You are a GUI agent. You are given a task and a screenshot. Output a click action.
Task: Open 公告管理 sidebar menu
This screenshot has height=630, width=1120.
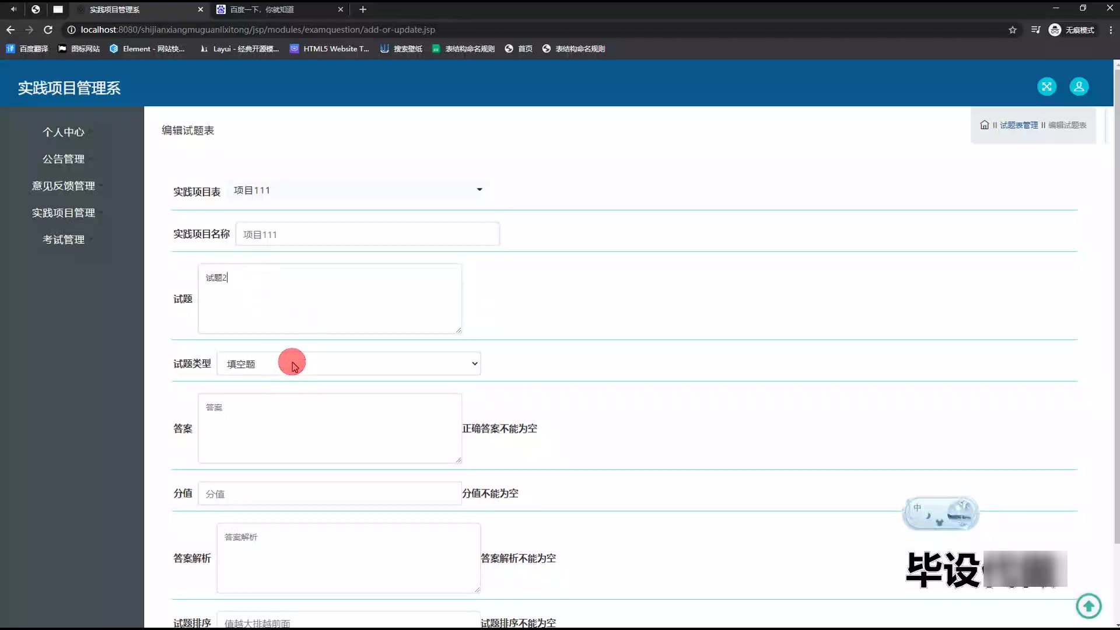coord(64,159)
